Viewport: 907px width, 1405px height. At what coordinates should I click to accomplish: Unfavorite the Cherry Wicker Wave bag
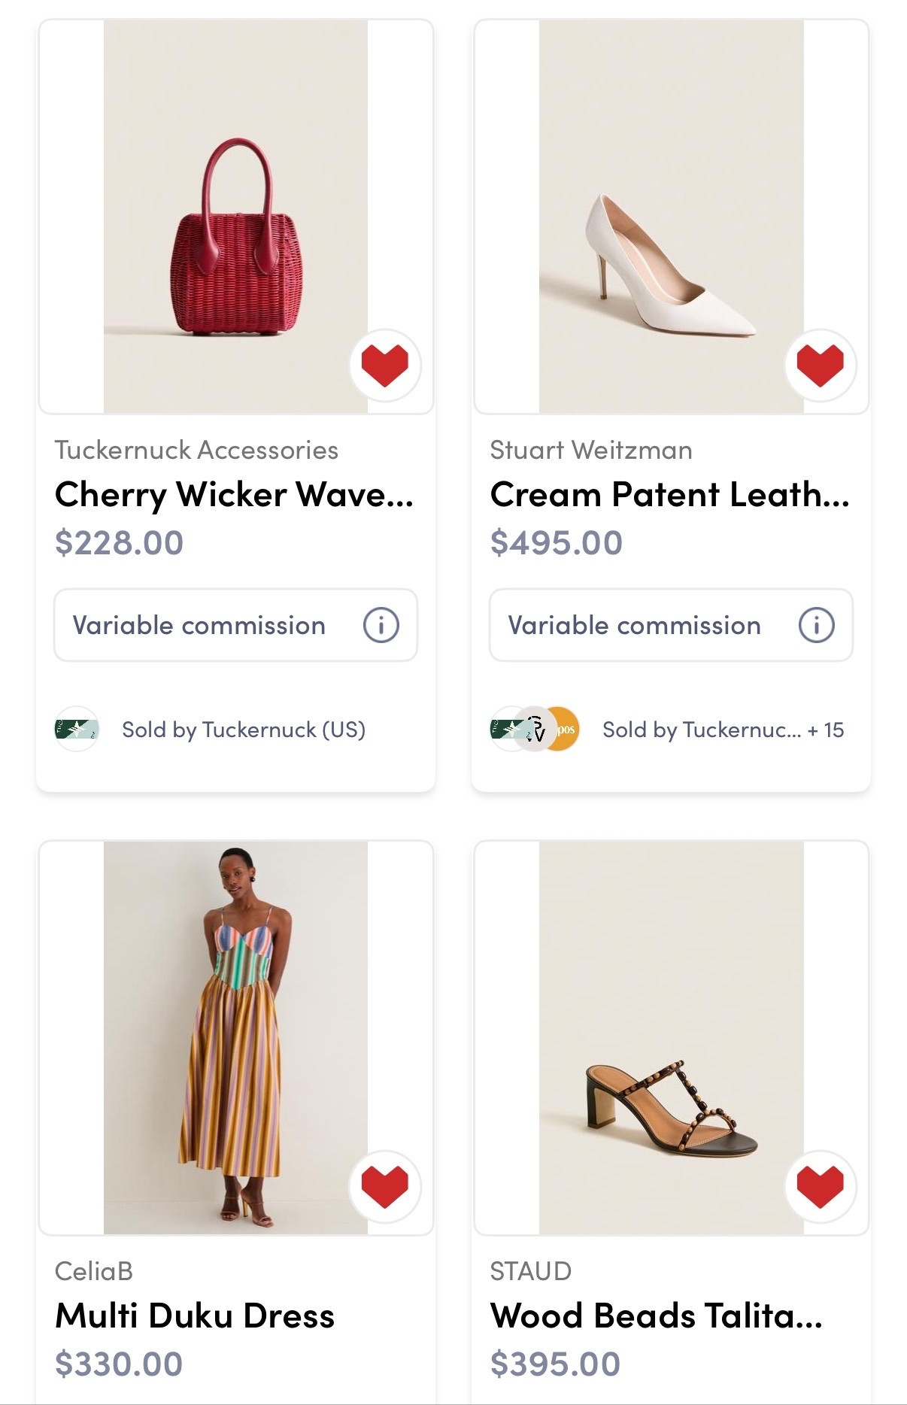tap(384, 365)
